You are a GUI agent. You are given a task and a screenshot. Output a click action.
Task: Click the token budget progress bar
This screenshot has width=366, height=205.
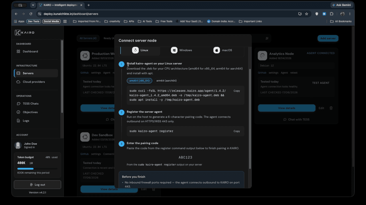point(37,169)
